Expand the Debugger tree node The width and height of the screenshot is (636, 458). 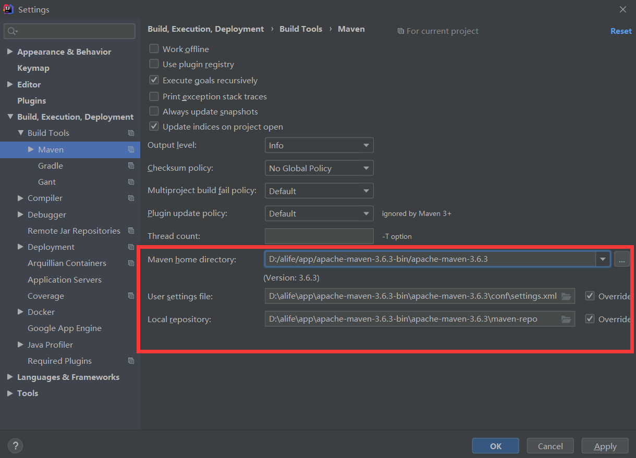click(20, 214)
